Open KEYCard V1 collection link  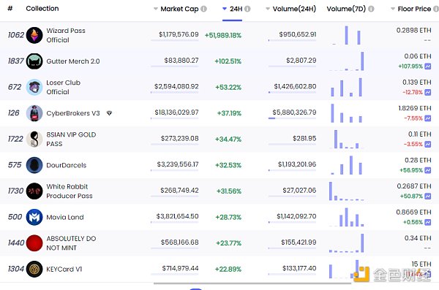tap(64, 269)
